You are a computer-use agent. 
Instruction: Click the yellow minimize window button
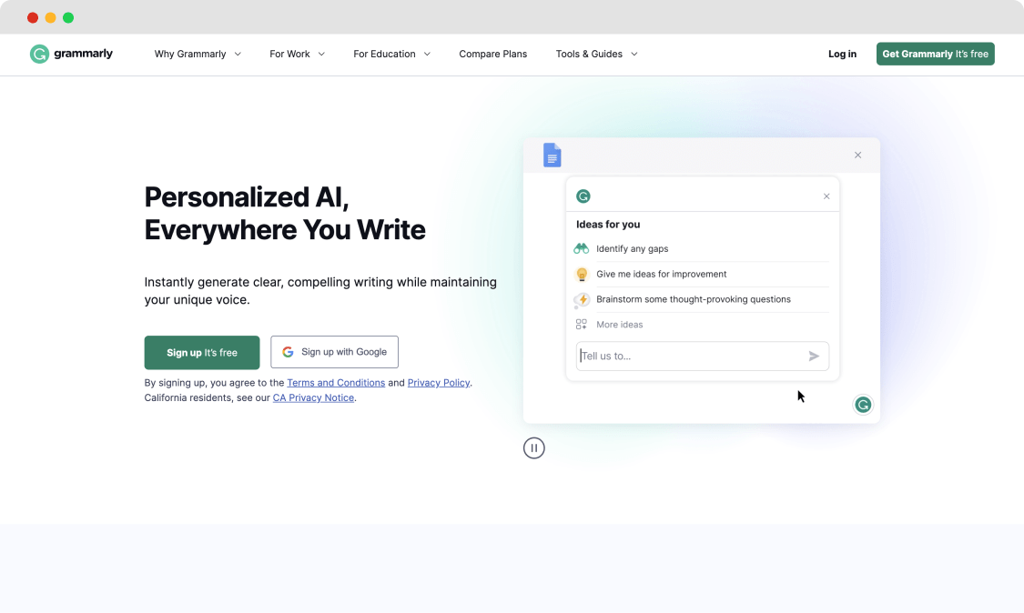50,17
